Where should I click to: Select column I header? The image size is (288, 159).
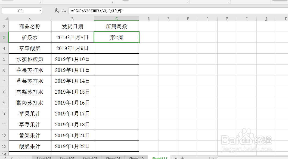(x=247, y=19)
